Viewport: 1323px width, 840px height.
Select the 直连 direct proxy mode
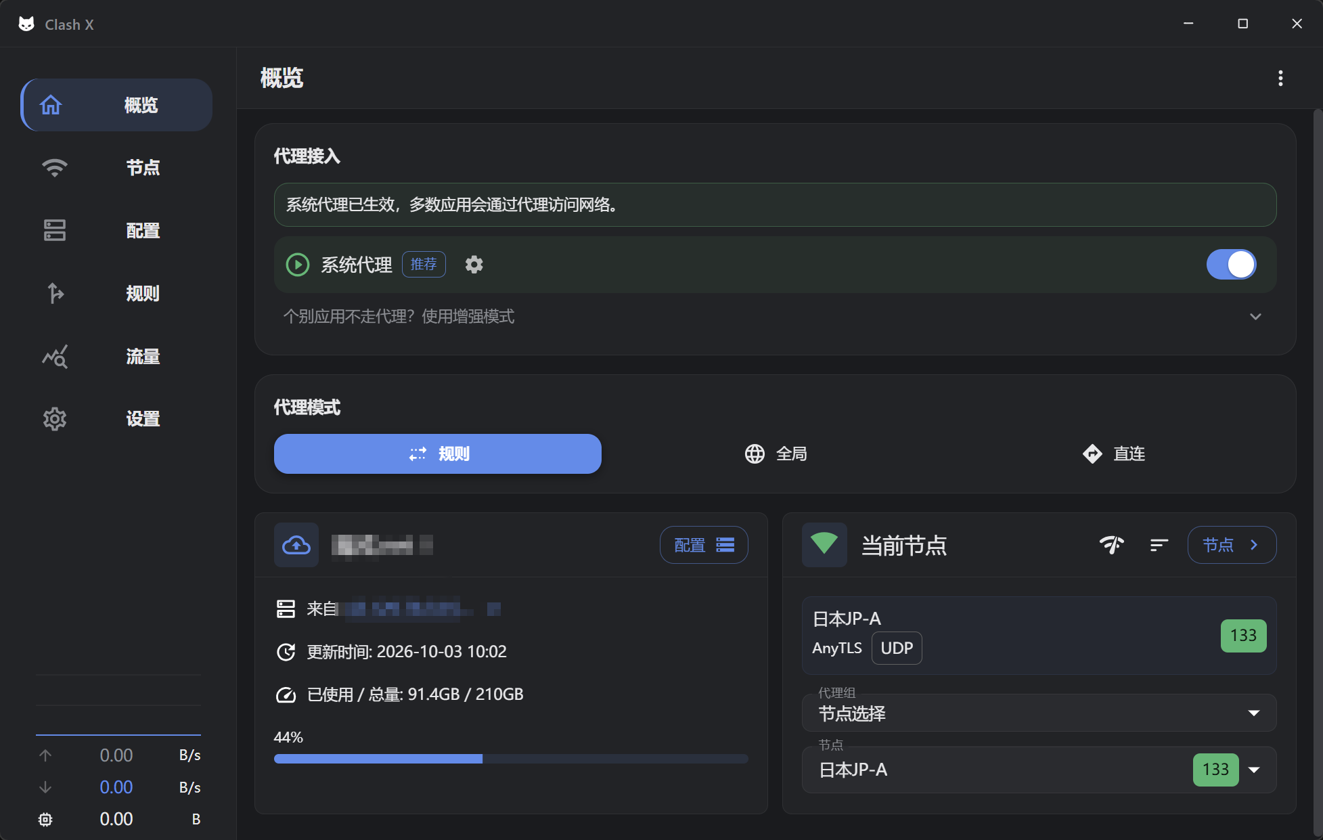(x=1113, y=454)
